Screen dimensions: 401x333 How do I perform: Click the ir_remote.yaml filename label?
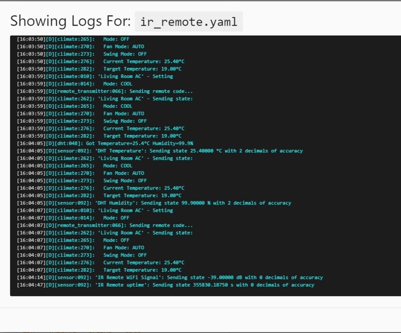click(189, 22)
